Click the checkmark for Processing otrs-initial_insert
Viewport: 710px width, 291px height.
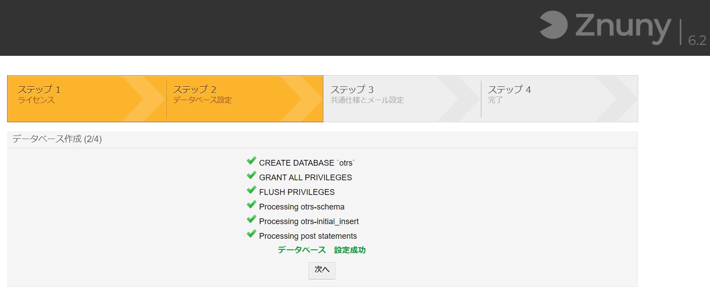[252, 219]
